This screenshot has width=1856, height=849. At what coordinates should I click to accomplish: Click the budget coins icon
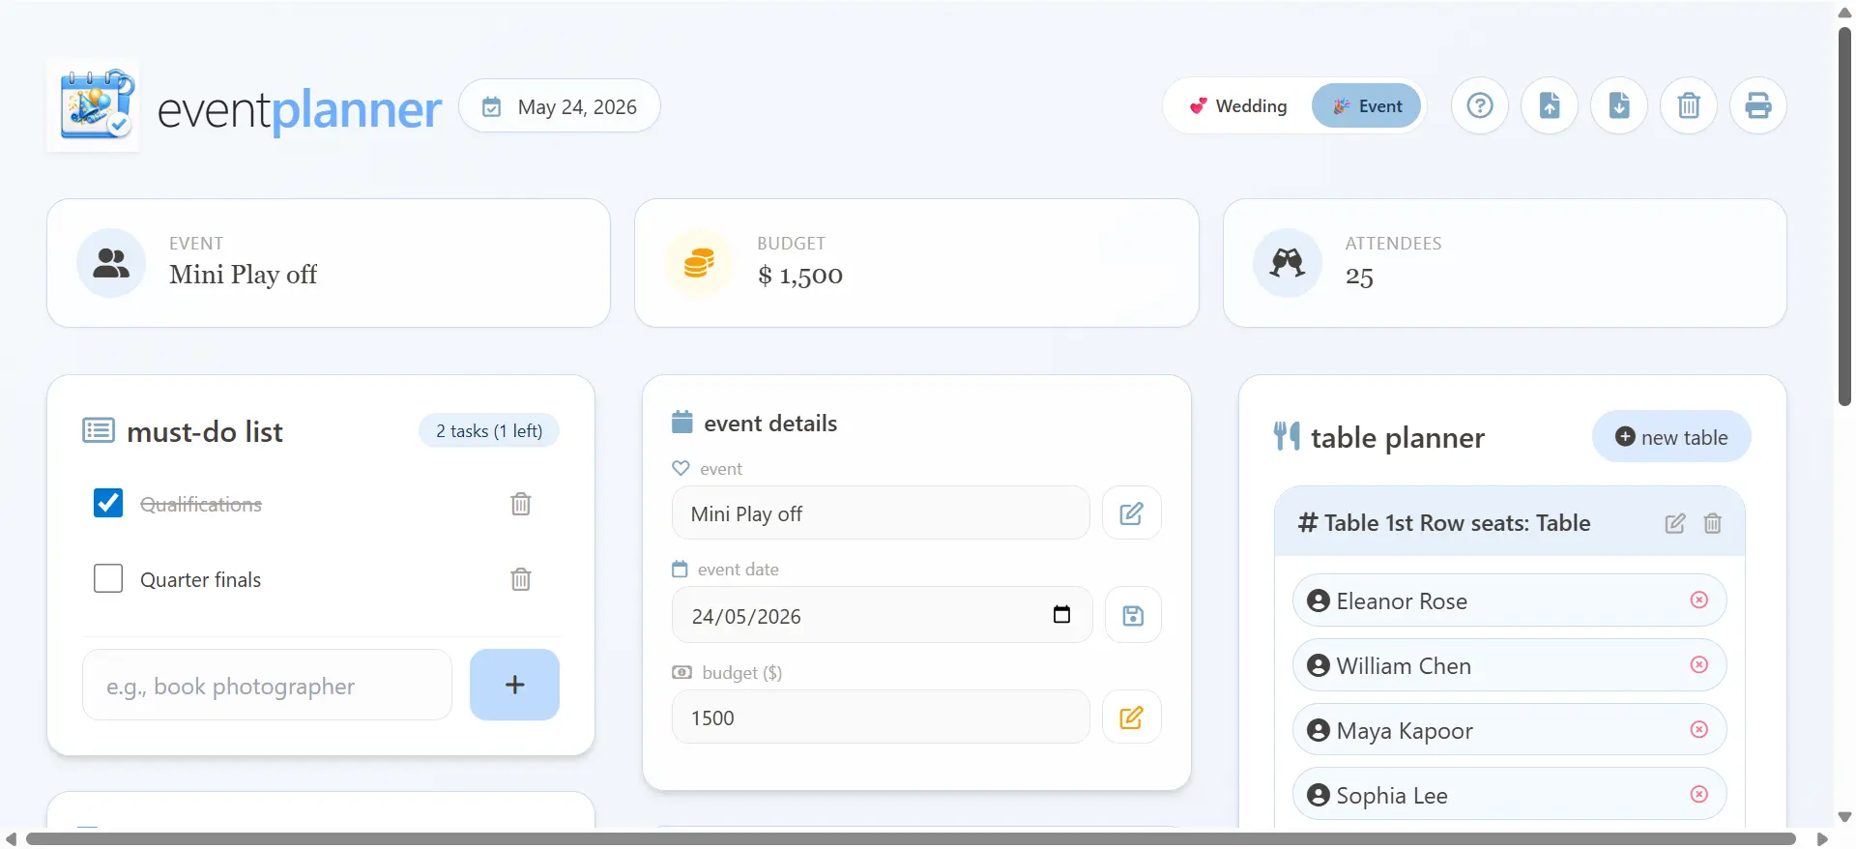(x=699, y=263)
